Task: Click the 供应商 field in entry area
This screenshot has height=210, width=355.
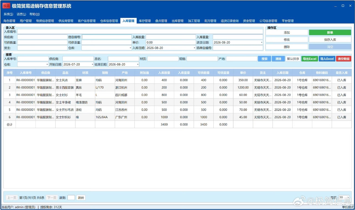Action: pyautogui.click(x=42, y=37)
